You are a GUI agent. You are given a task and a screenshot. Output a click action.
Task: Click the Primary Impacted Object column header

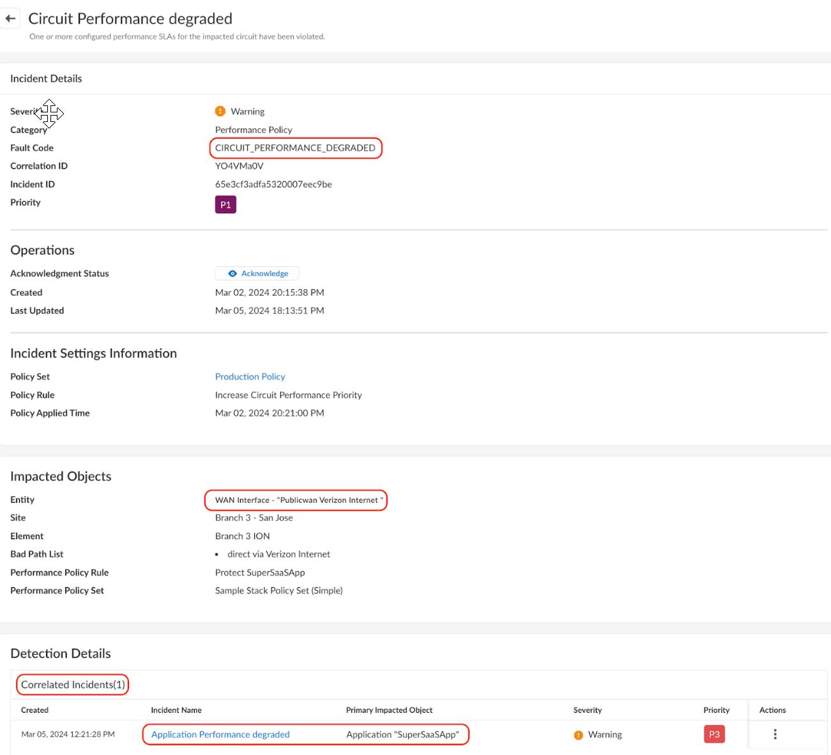pyautogui.click(x=389, y=710)
